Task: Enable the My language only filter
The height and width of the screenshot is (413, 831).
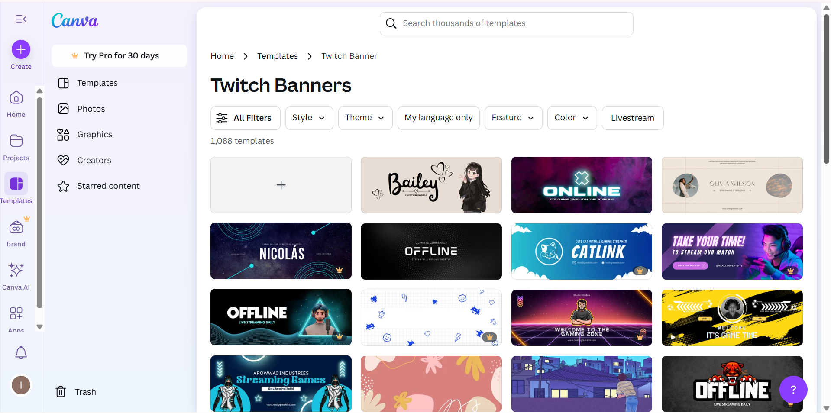Action: click(x=438, y=118)
